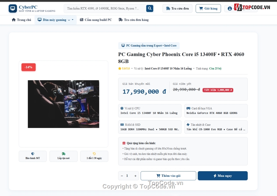Click the Còn 25 bộ stock status
Screen dimensions: 277x196
pos(215,68)
